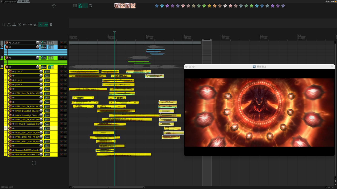Image resolution: width=337 pixels, height=189 pixels.
Task: Click speaker icon on track 33 Sword
Action: pos(13,124)
